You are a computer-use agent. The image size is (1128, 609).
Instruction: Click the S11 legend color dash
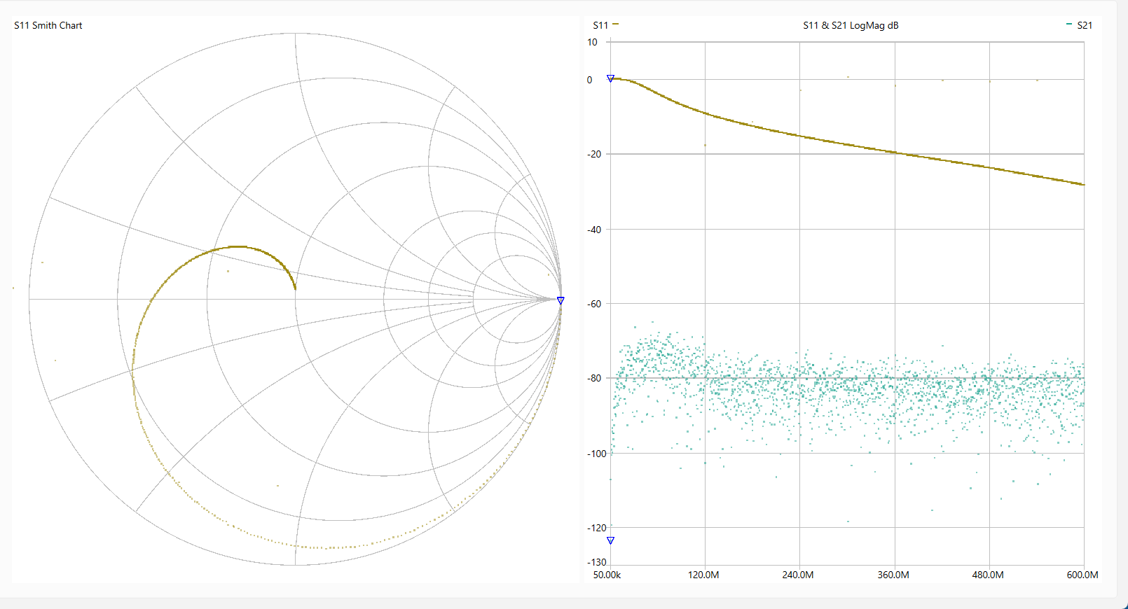click(x=616, y=24)
